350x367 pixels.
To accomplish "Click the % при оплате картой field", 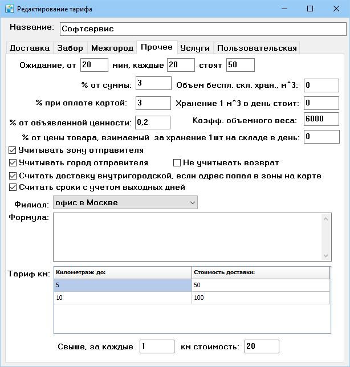I will pyautogui.click(x=153, y=103).
